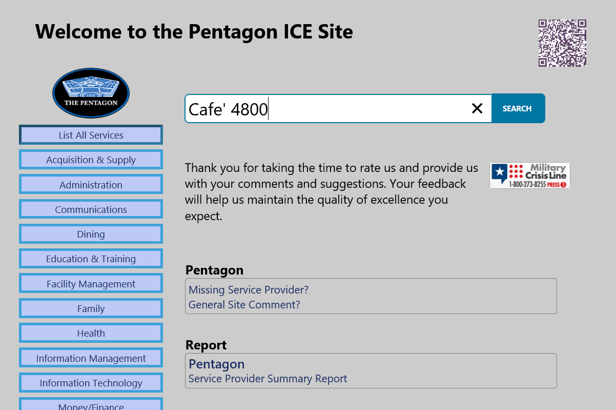Select List All Services
Image resolution: width=616 pixels, height=410 pixels.
91,135
